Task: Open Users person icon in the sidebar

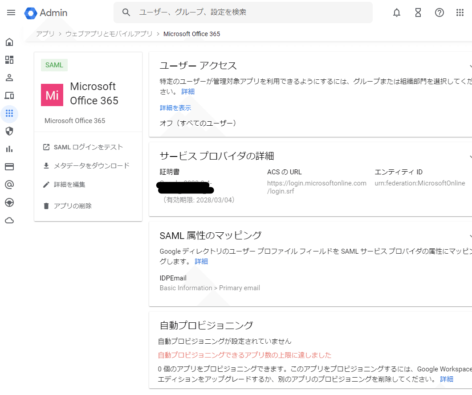Action: pos(9,78)
